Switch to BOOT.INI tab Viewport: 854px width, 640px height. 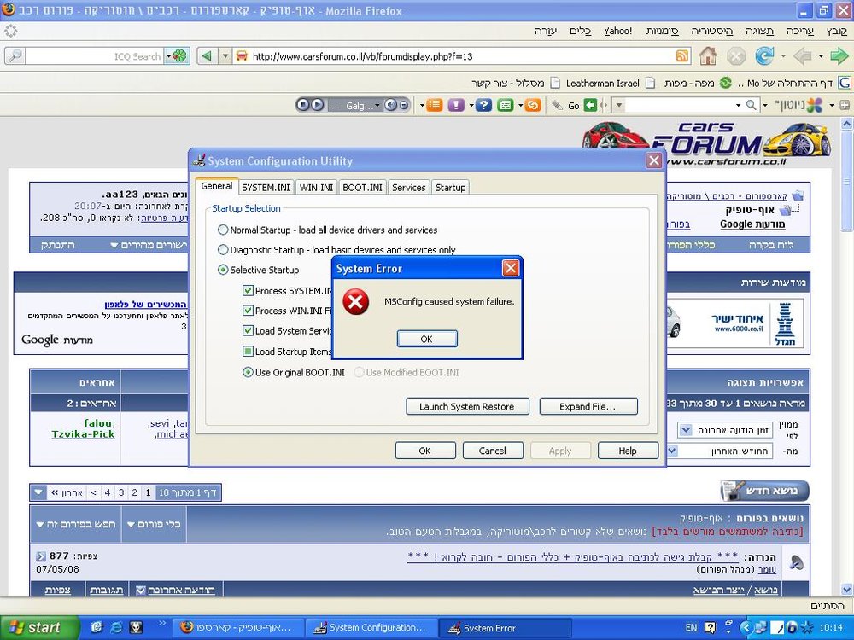coord(362,187)
